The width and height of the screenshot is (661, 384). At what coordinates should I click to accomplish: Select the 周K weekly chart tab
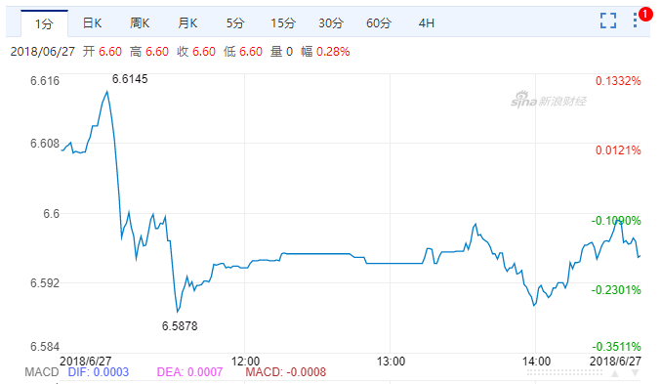(140, 22)
